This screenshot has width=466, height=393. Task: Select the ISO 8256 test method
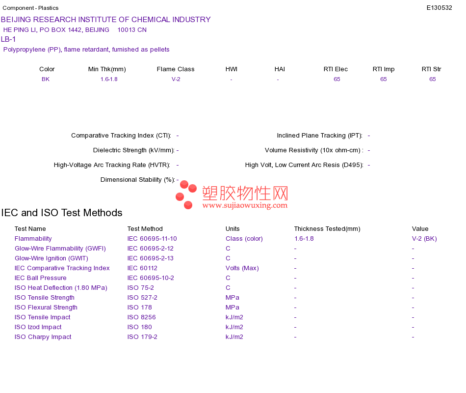(x=141, y=317)
